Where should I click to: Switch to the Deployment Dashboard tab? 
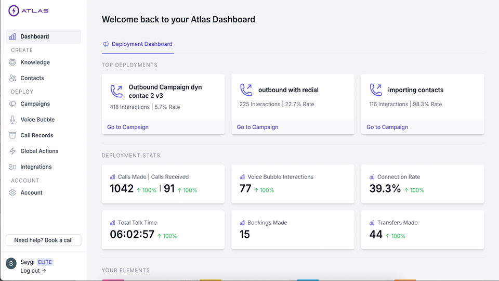138,44
